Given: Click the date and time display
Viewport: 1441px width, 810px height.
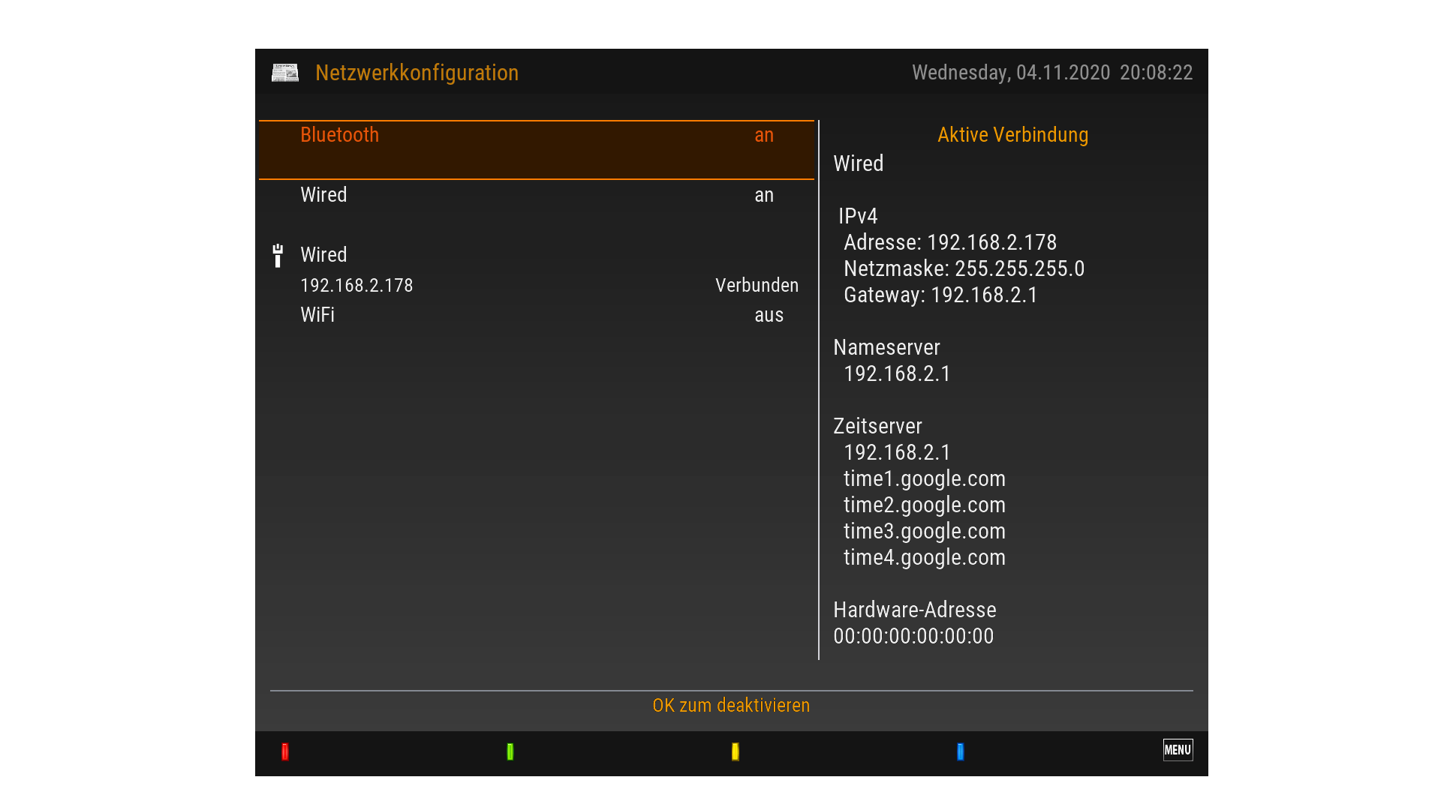Looking at the screenshot, I should pyautogui.click(x=1051, y=73).
